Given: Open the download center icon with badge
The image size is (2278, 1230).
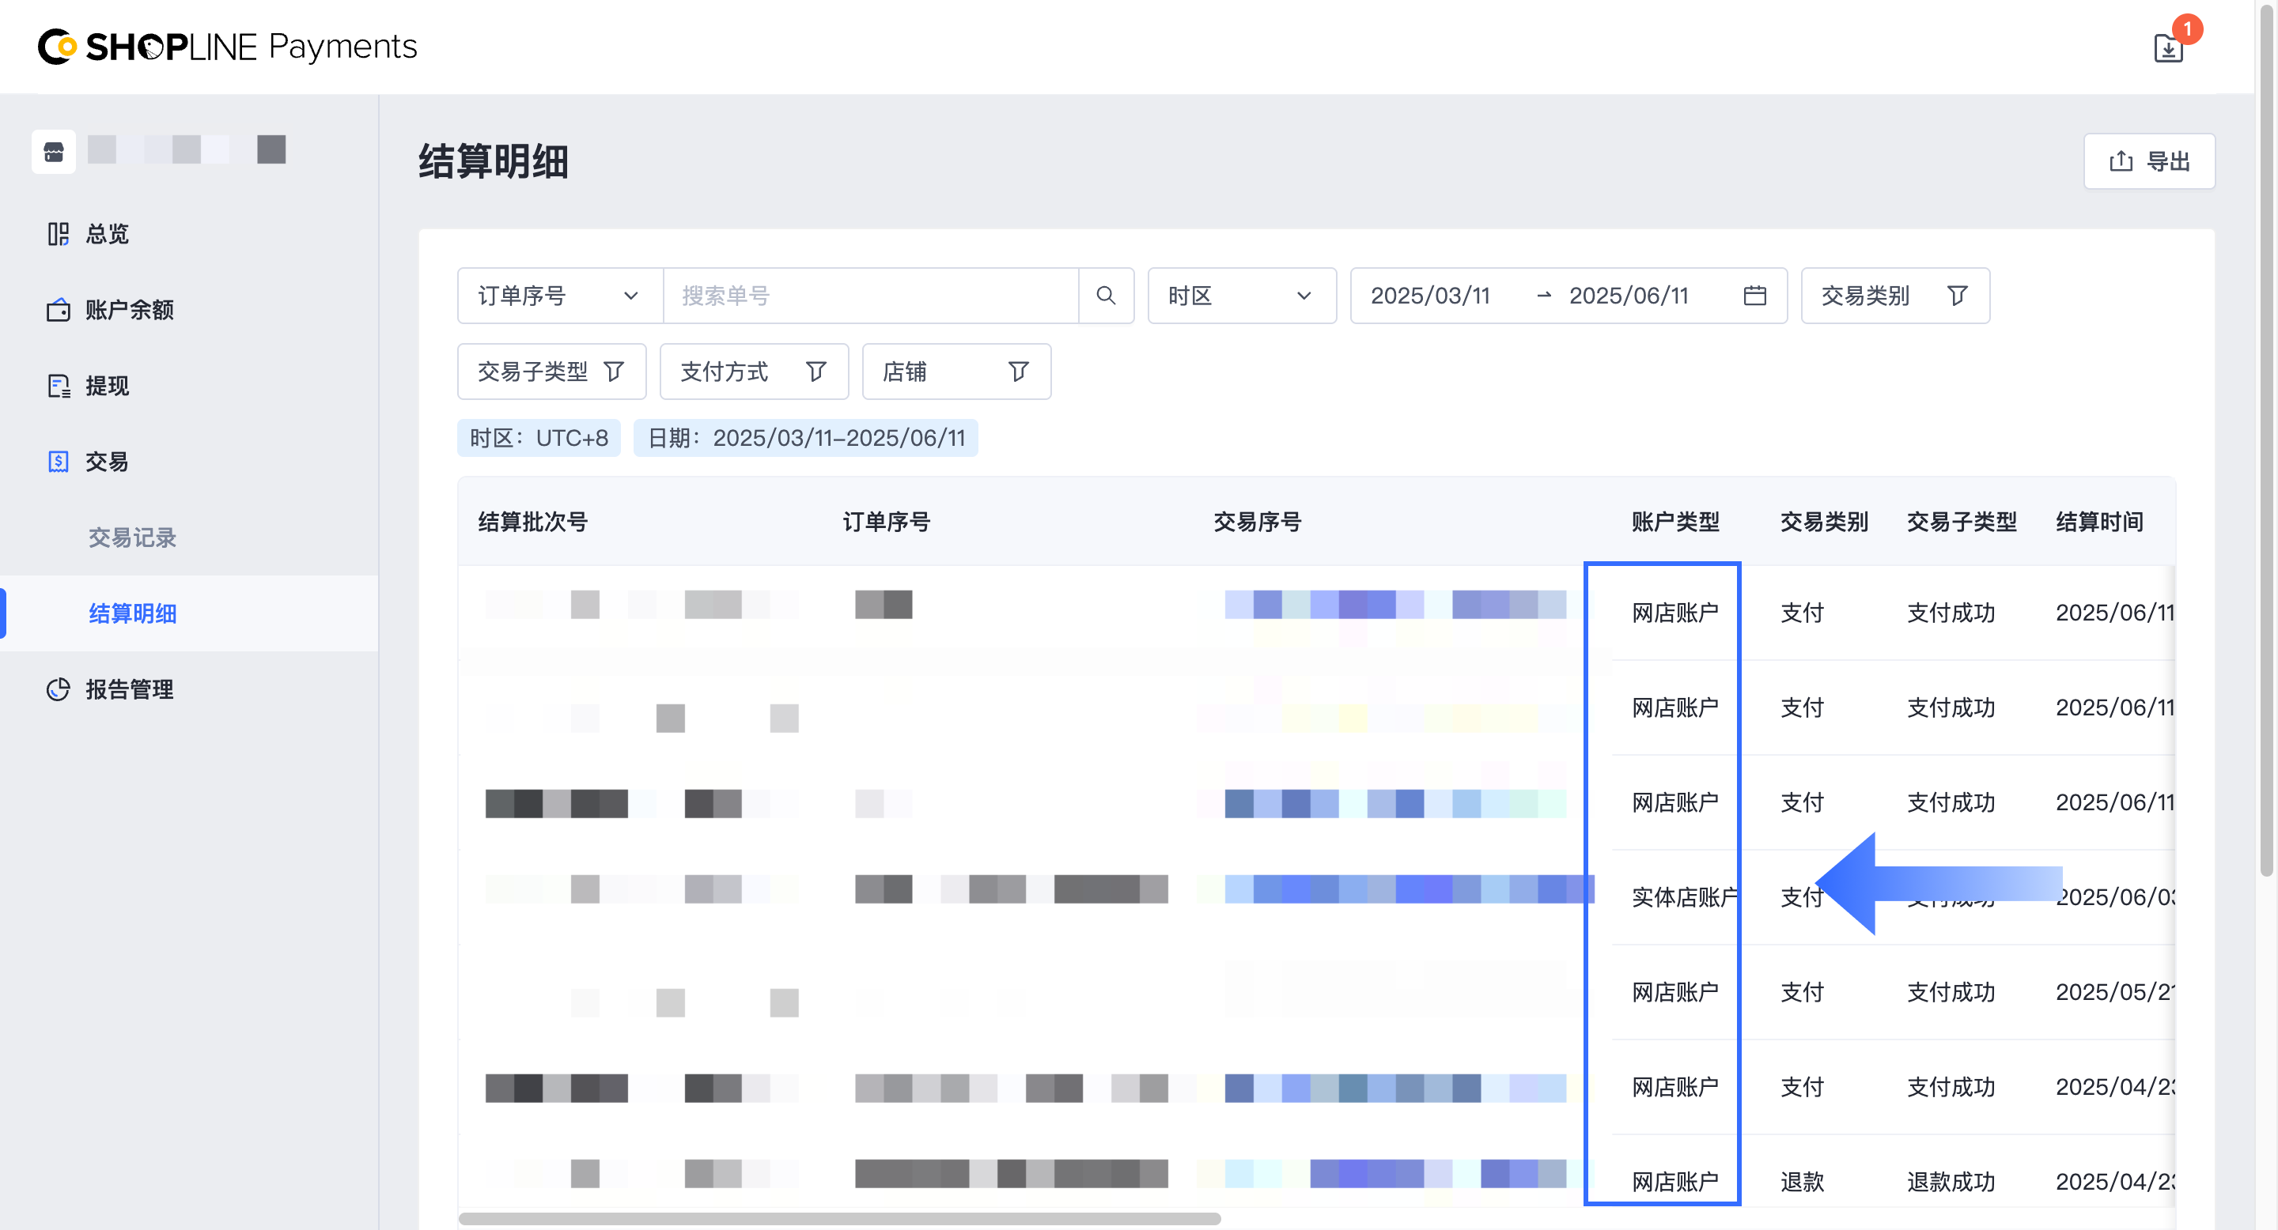Looking at the screenshot, I should pyautogui.click(x=2168, y=47).
